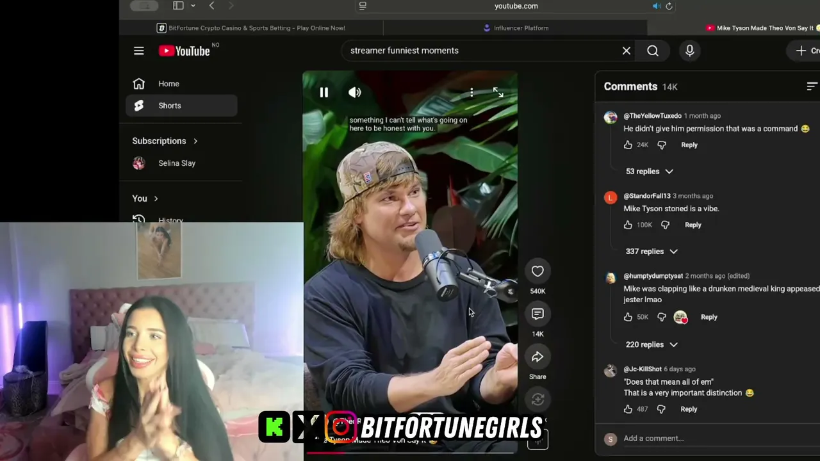Dislike @Jc-KillShot's comment
This screenshot has height=461, width=820.
tap(661, 409)
